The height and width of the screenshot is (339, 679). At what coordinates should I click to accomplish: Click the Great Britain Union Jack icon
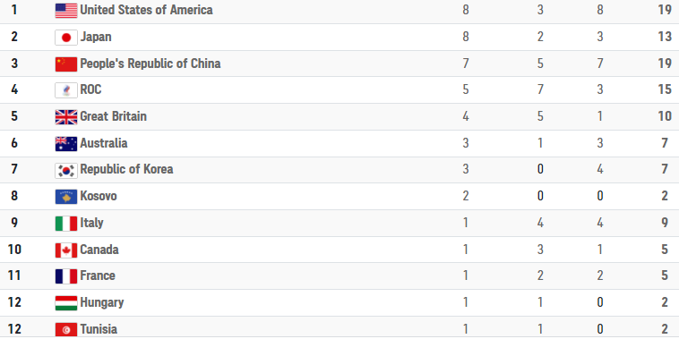(x=65, y=117)
